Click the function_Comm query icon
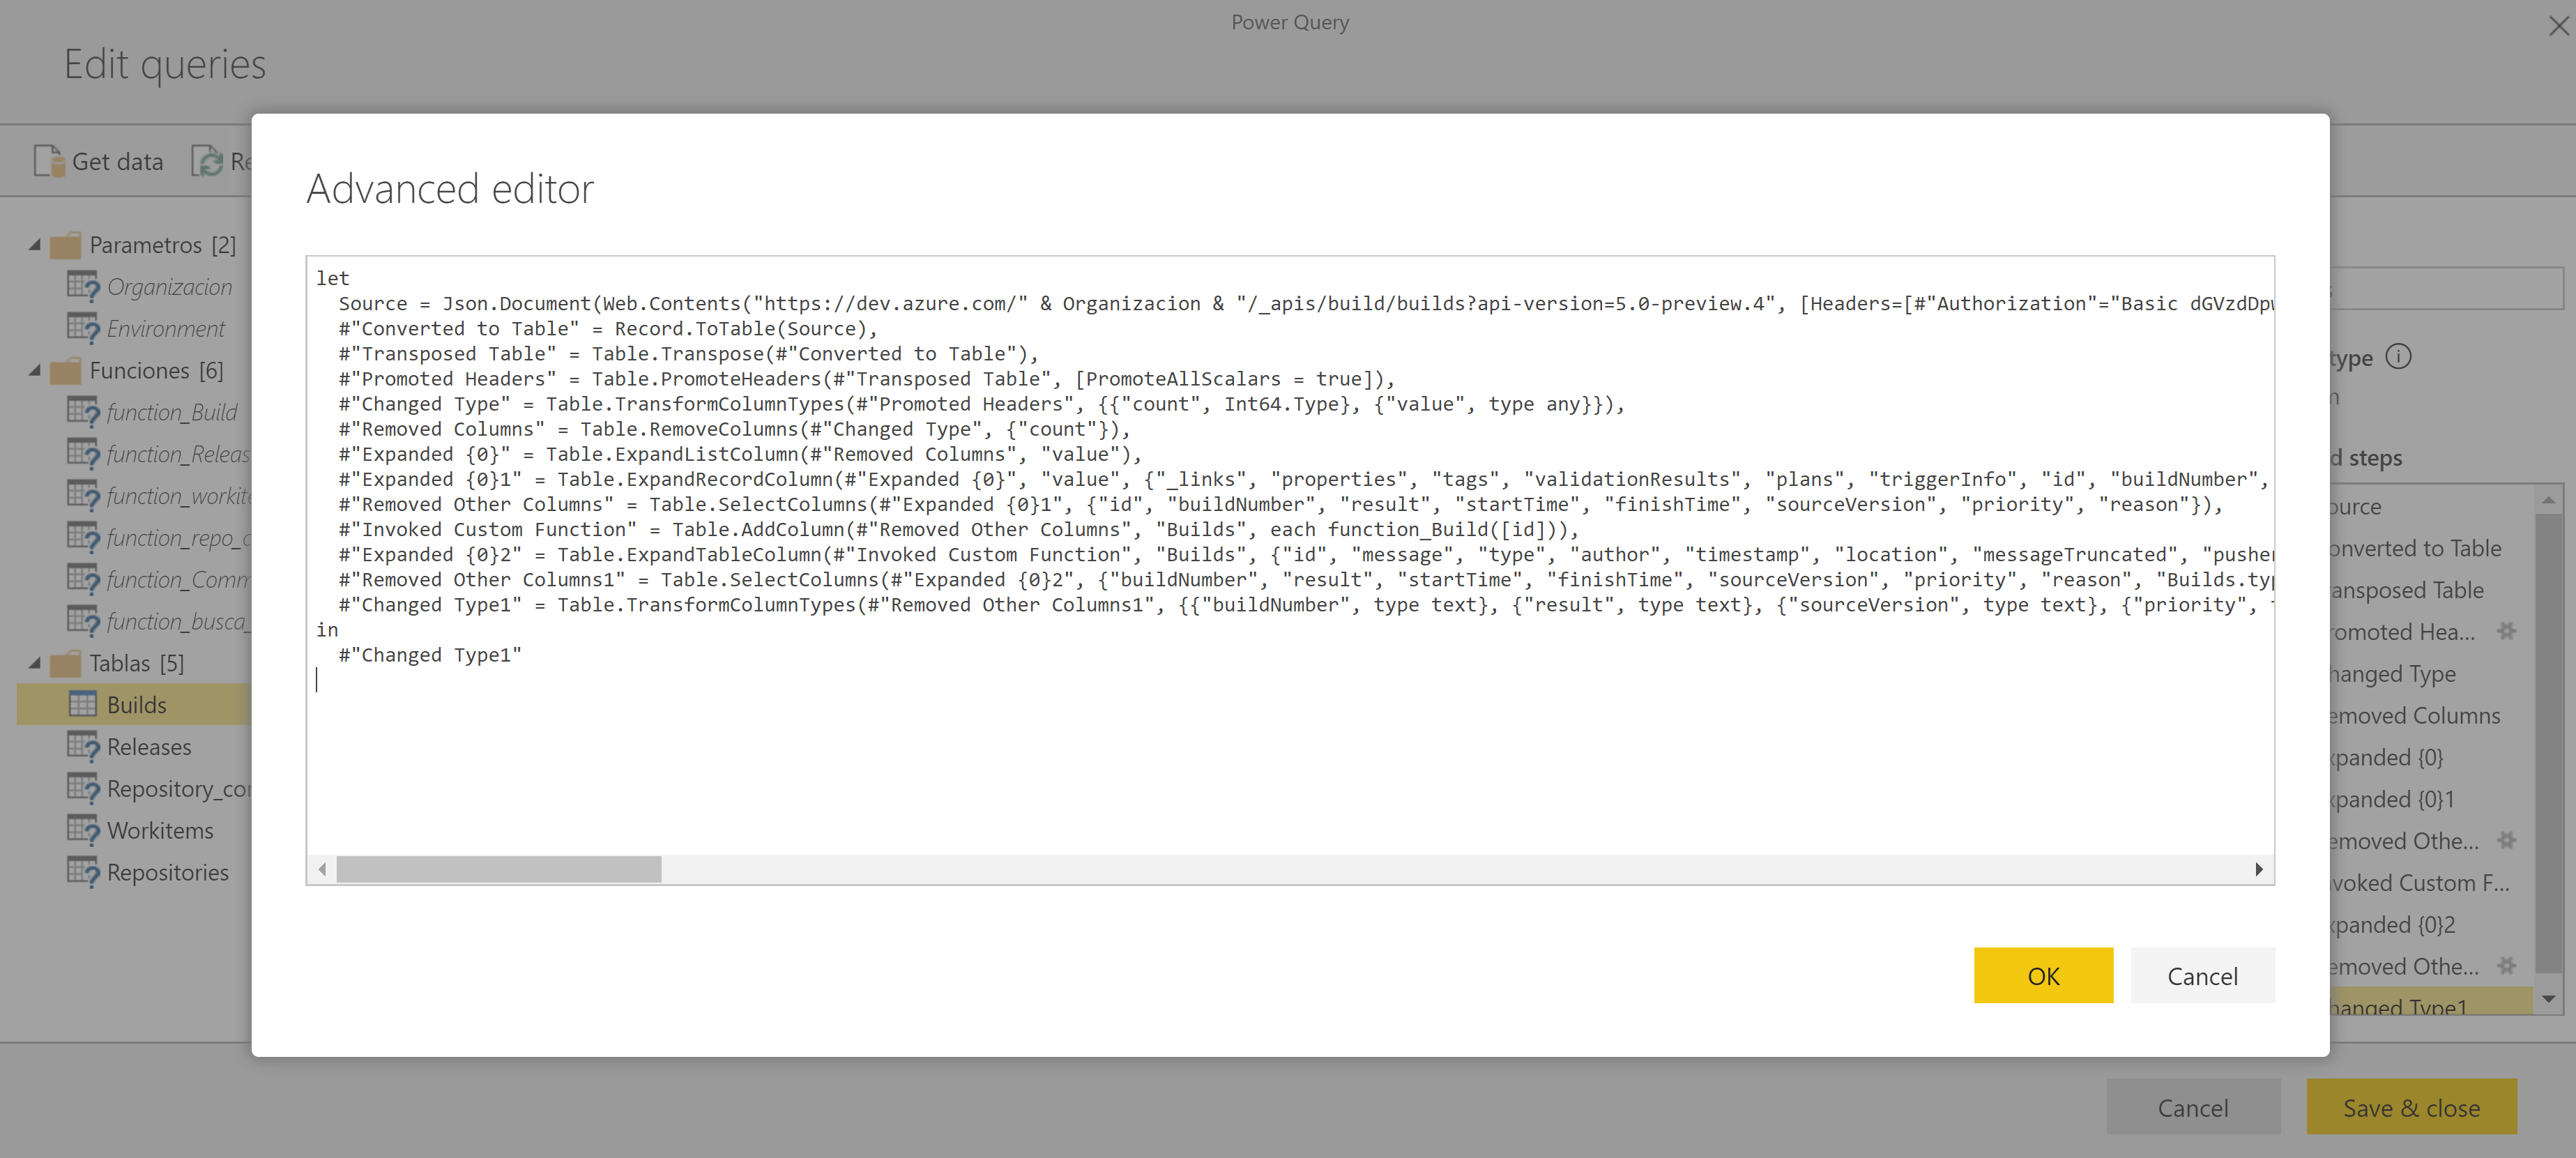This screenshot has width=2576, height=1158. click(83, 580)
